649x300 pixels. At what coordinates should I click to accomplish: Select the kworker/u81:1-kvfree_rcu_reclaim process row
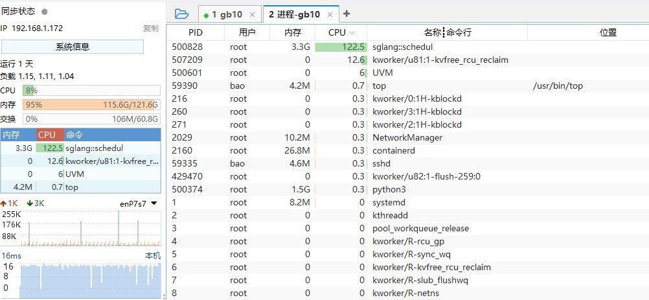(407, 60)
